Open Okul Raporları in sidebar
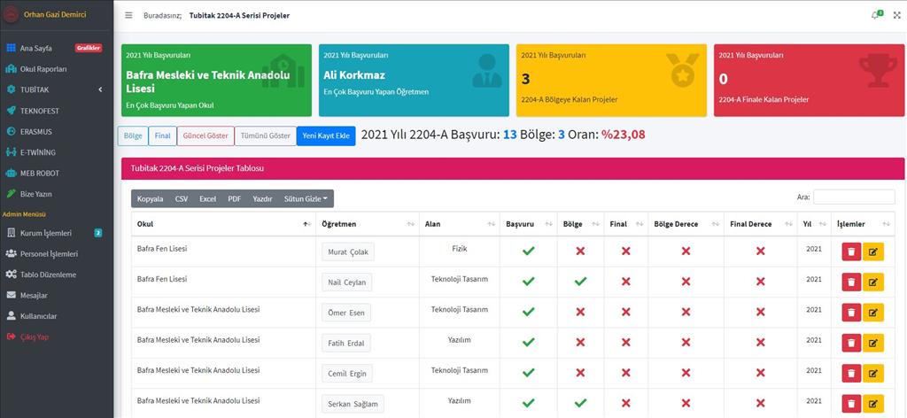The width and height of the screenshot is (907, 418). click(x=43, y=69)
